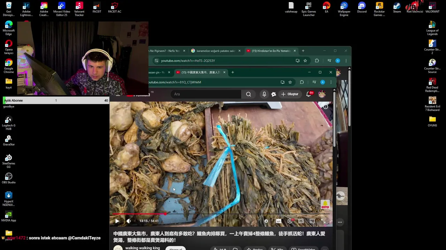
Task: Click the profile 'A' icon in the front Chrome window
Action: tap(323, 82)
